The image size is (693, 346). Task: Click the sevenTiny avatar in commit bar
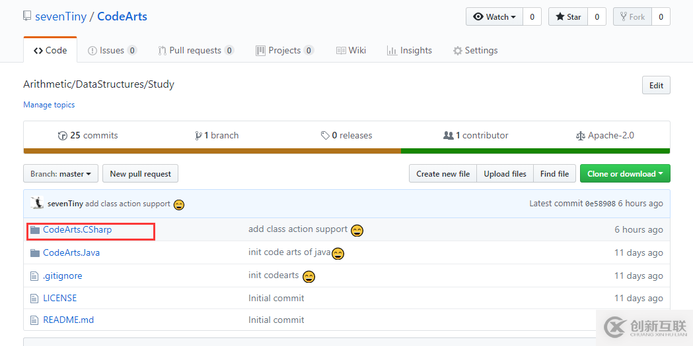tap(37, 203)
